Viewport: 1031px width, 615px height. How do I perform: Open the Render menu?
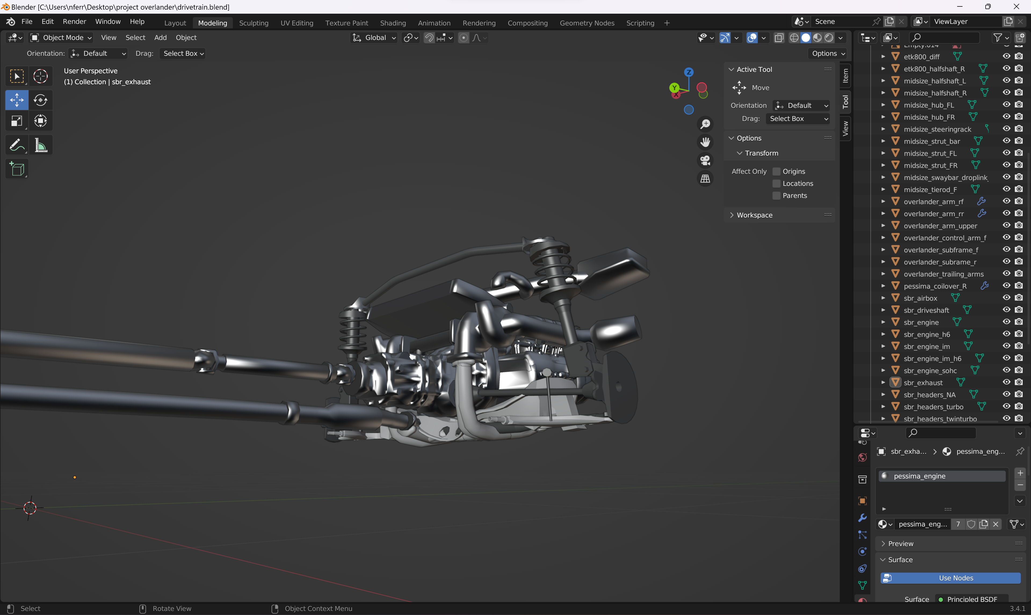74,21
